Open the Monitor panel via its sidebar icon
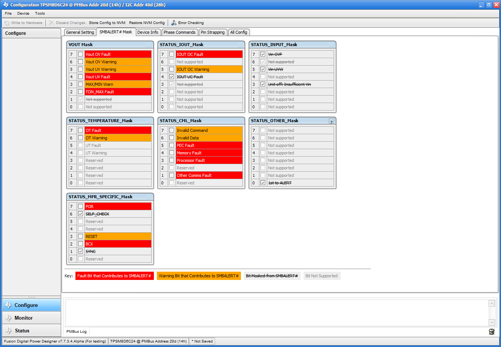 pyautogui.click(x=7, y=317)
